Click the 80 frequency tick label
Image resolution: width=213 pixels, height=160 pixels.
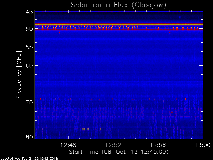pyautogui.click(x=29, y=137)
